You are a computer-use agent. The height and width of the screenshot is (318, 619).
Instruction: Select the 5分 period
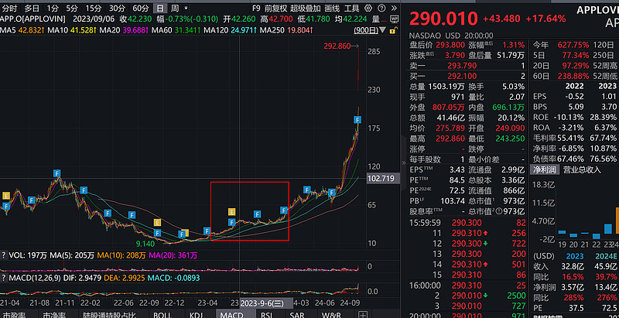click(x=72, y=8)
